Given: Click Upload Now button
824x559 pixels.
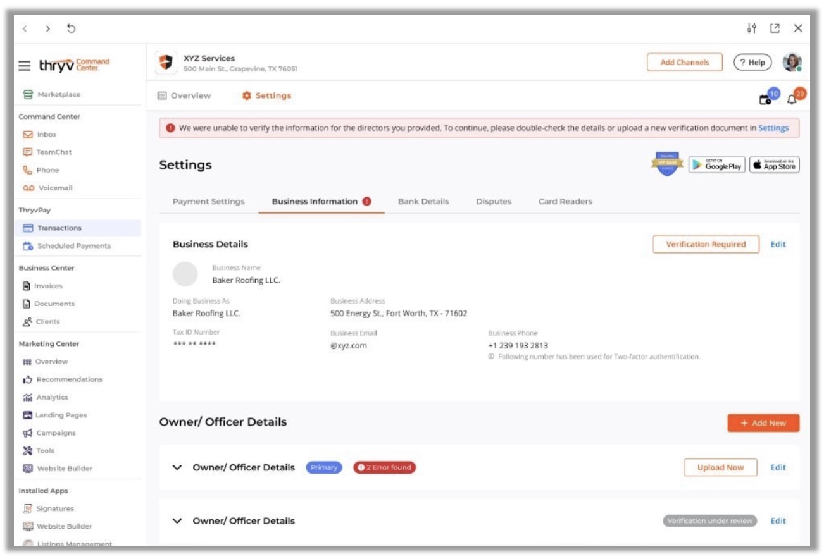Looking at the screenshot, I should pos(720,467).
